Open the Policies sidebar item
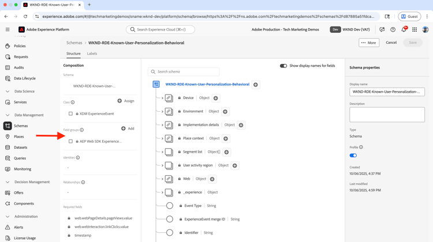This screenshot has width=433, height=242. (x=20, y=46)
